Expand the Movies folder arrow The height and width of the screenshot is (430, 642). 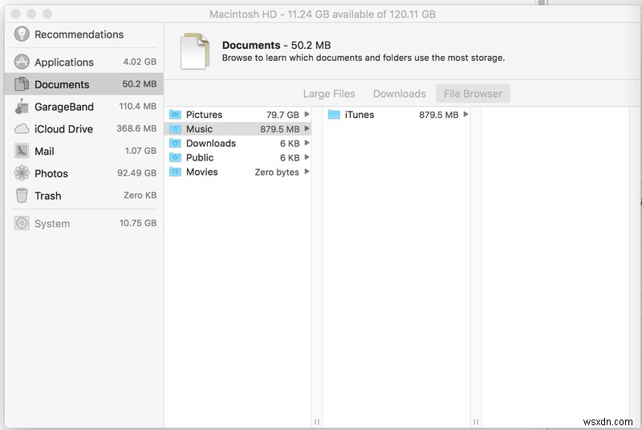point(307,172)
